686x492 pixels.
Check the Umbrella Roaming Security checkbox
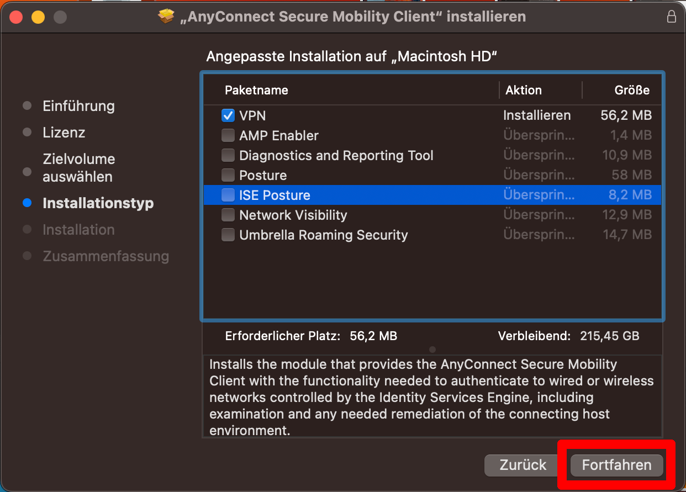click(228, 235)
